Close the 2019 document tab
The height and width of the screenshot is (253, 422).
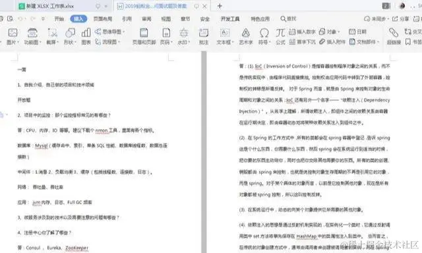[205, 6]
